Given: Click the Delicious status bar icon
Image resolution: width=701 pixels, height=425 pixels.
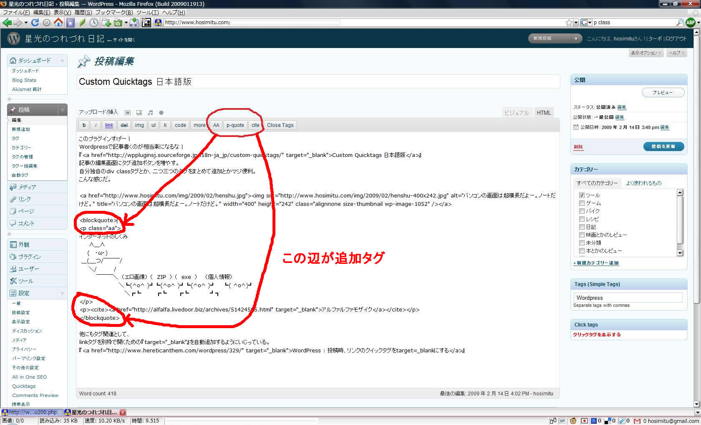Looking at the screenshot, I should (x=608, y=421).
